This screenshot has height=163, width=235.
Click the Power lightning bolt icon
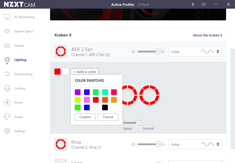(7, 102)
